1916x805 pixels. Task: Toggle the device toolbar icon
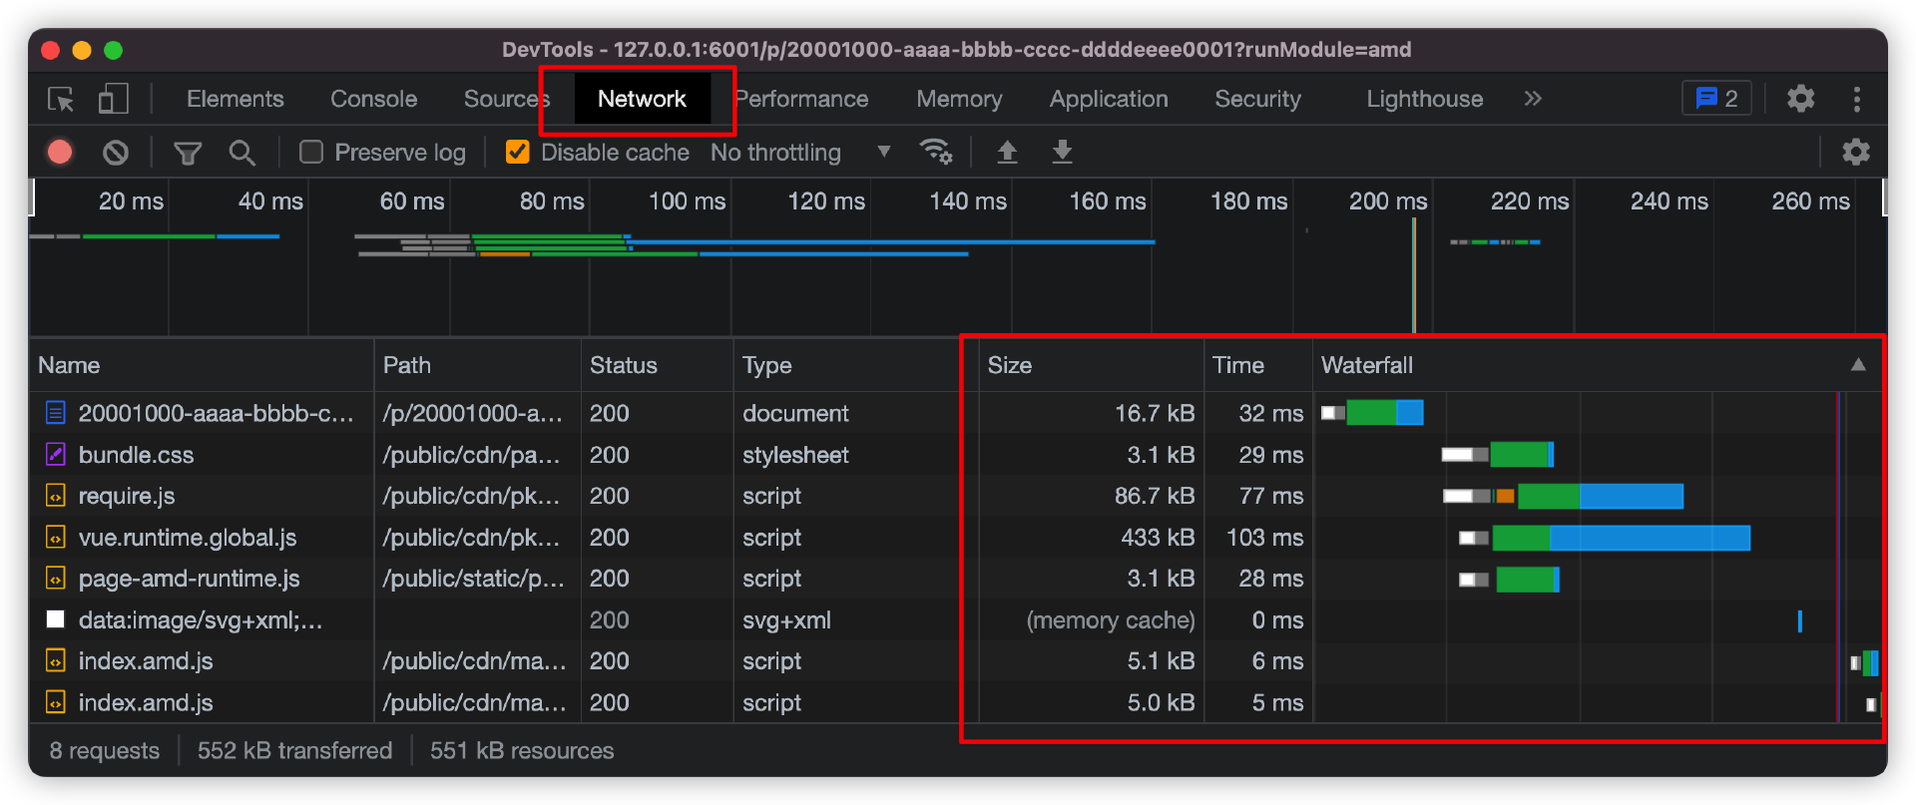pos(113,99)
